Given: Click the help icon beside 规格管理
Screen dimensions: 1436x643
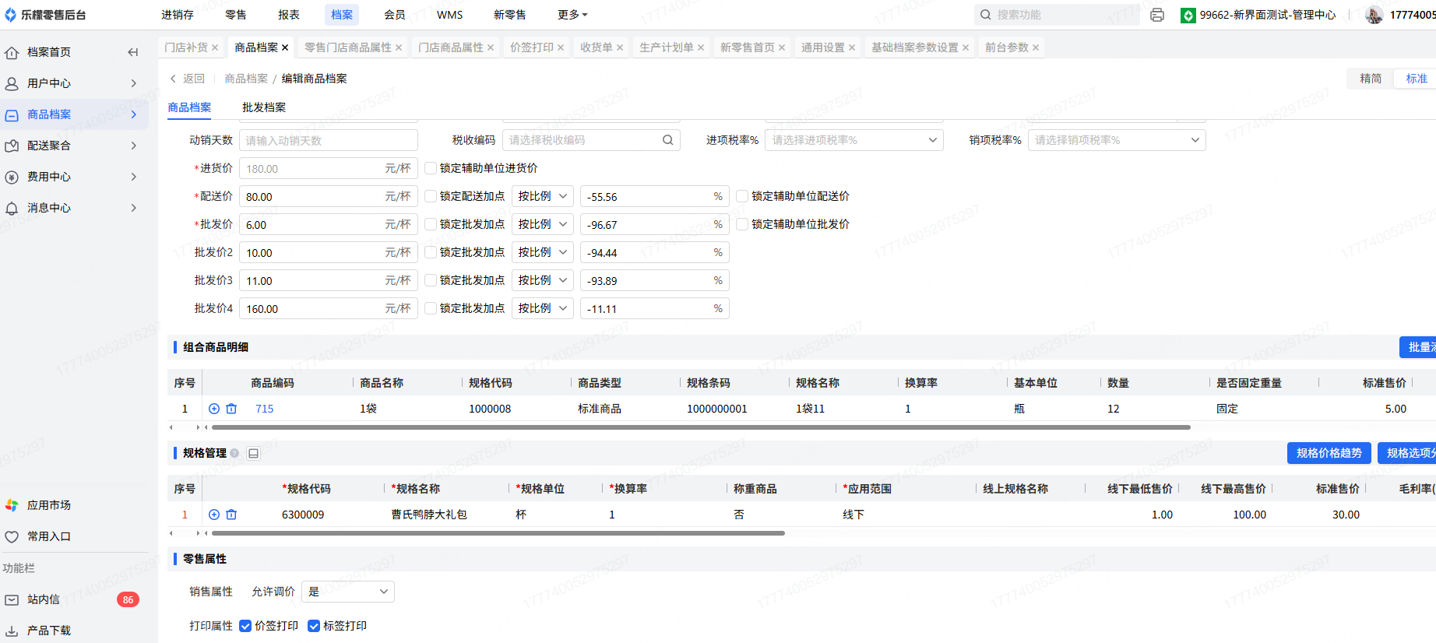Looking at the screenshot, I should (x=234, y=453).
